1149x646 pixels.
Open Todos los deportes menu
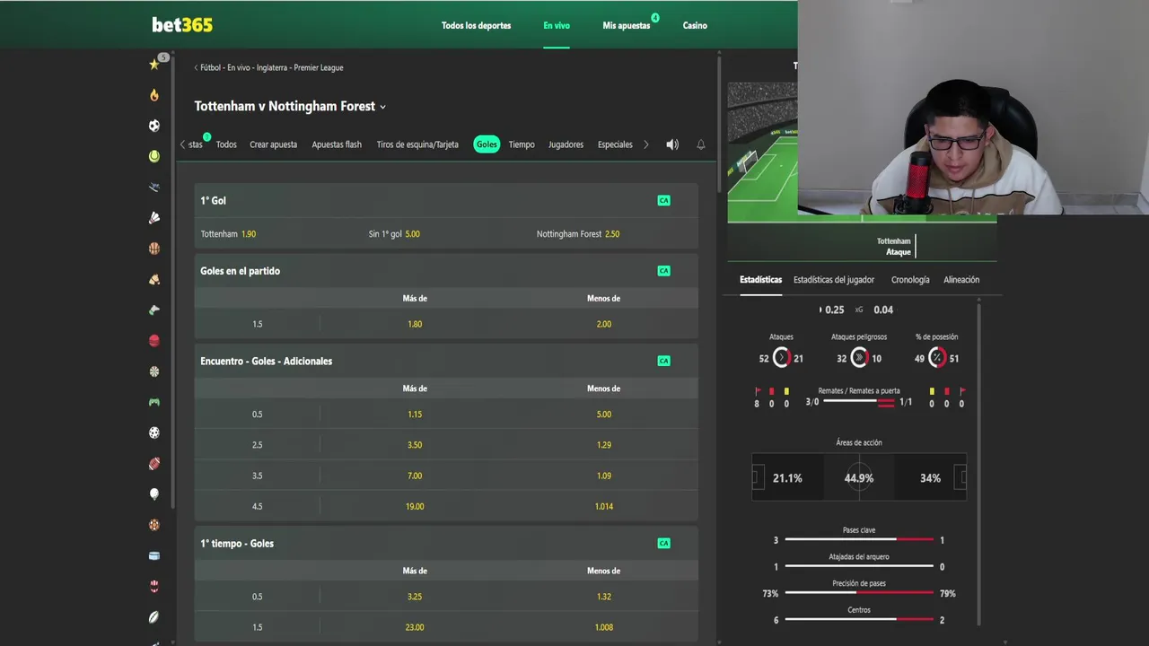(x=476, y=25)
